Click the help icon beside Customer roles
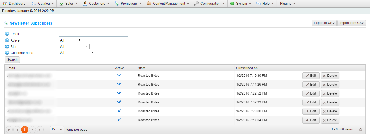The image size is (370, 135). click(7, 53)
